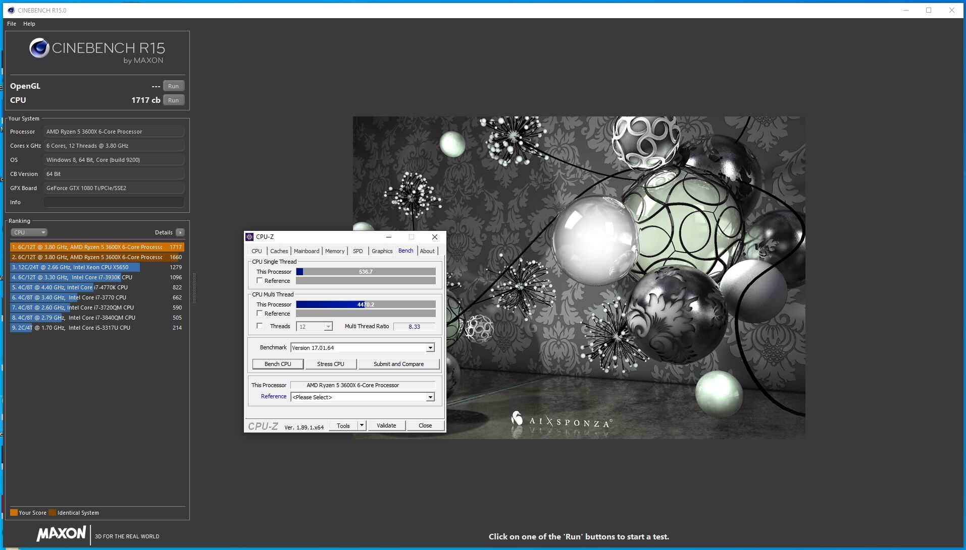Click the Multi Thread Ratio value 8.33

[x=414, y=327]
